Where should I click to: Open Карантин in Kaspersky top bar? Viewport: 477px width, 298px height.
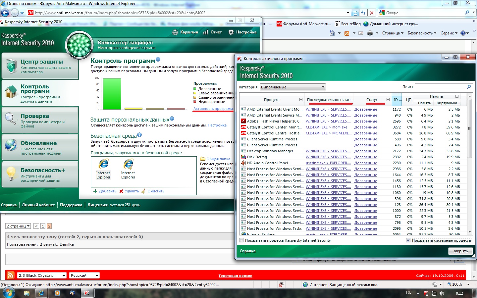(x=185, y=32)
